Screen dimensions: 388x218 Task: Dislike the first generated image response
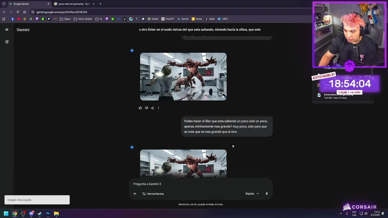pyautogui.click(x=146, y=108)
